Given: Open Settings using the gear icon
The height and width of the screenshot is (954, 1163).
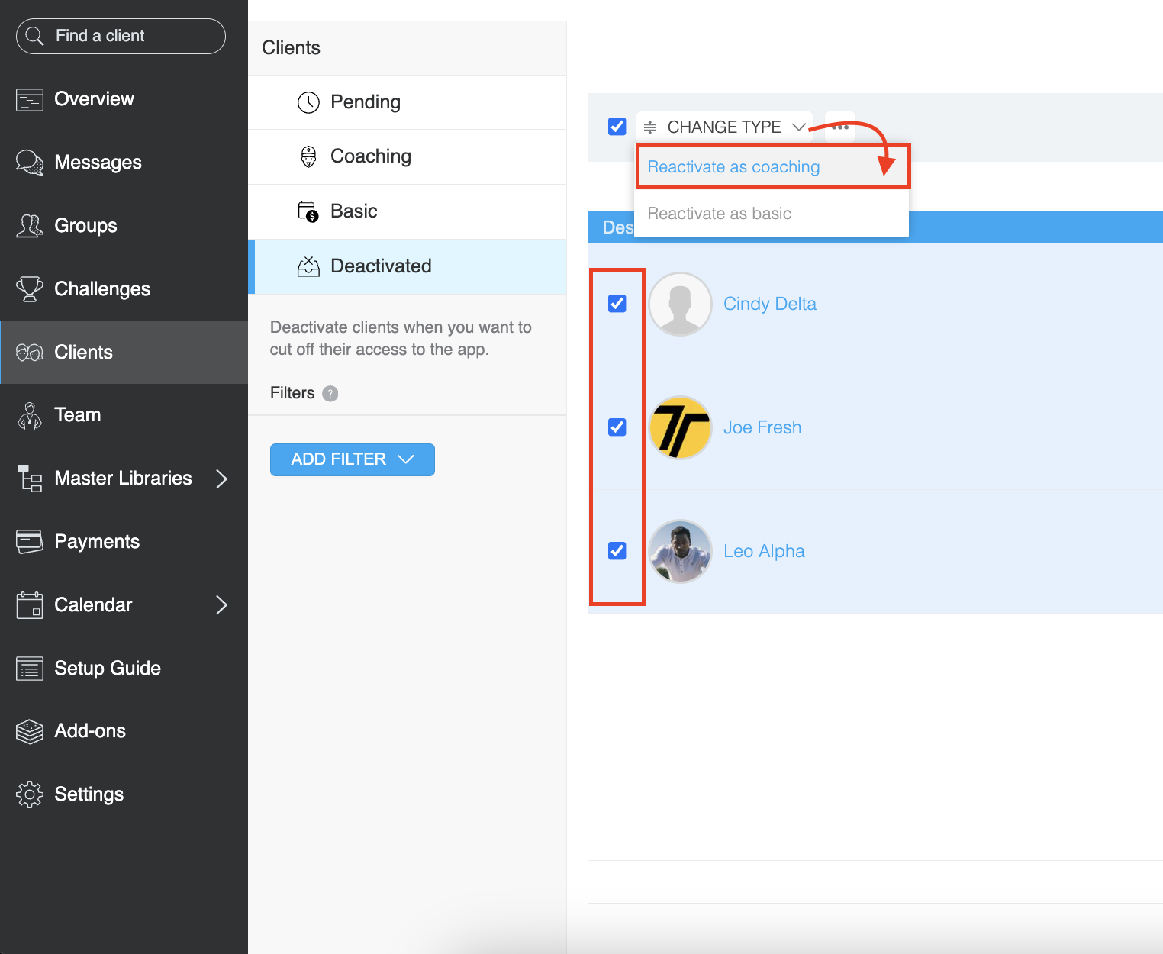Looking at the screenshot, I should point(30,794).
